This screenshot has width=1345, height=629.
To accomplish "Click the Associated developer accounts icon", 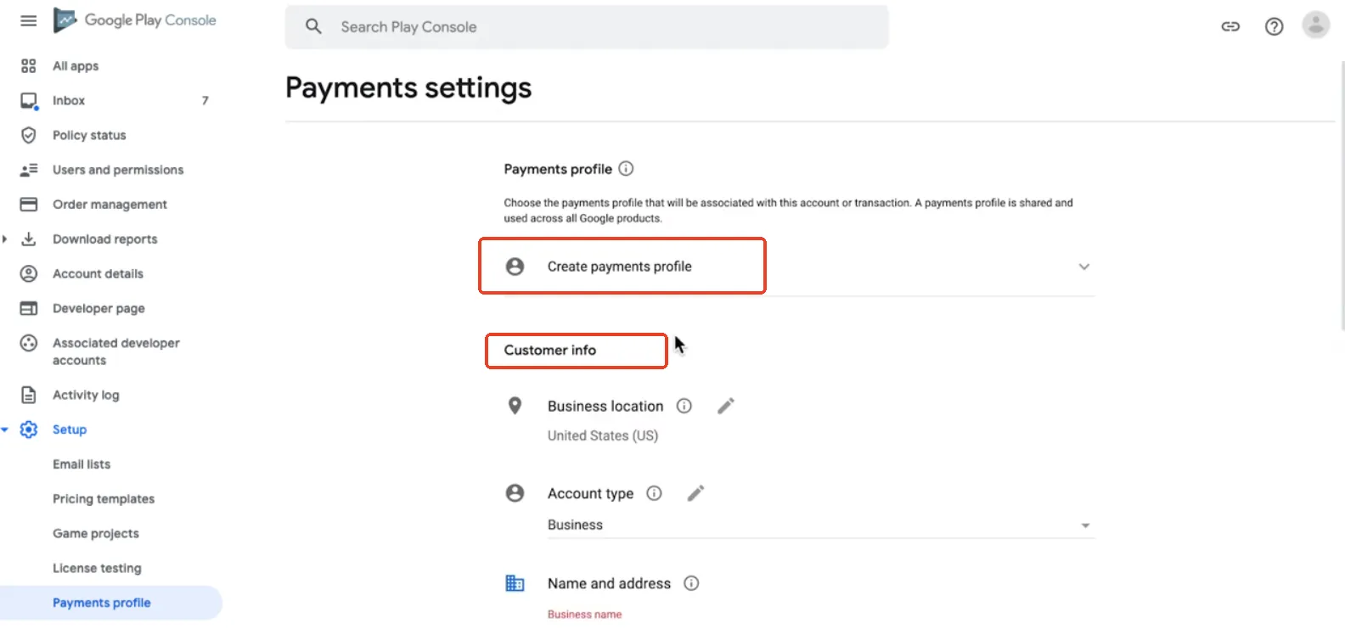I will pos(29,343).
